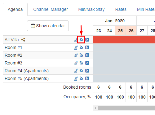The width and height of the screenshot is (155, 115).
Task: Open the Rates tab
Action: click(x=121, y=9)
